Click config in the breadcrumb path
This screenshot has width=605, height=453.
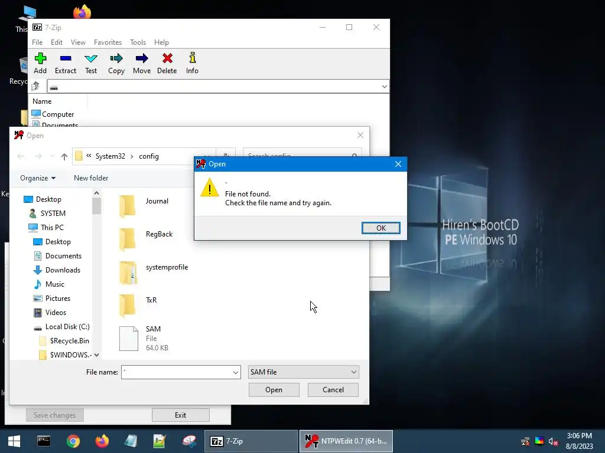click(x=148, y=156)
